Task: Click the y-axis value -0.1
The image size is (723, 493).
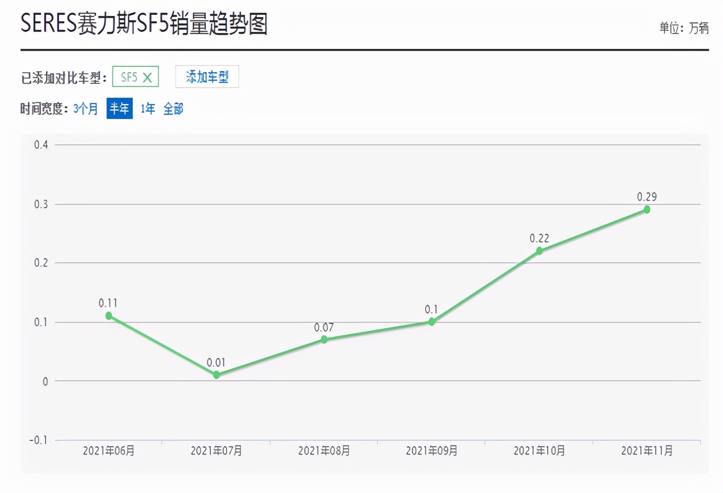Action: (38, 440)
